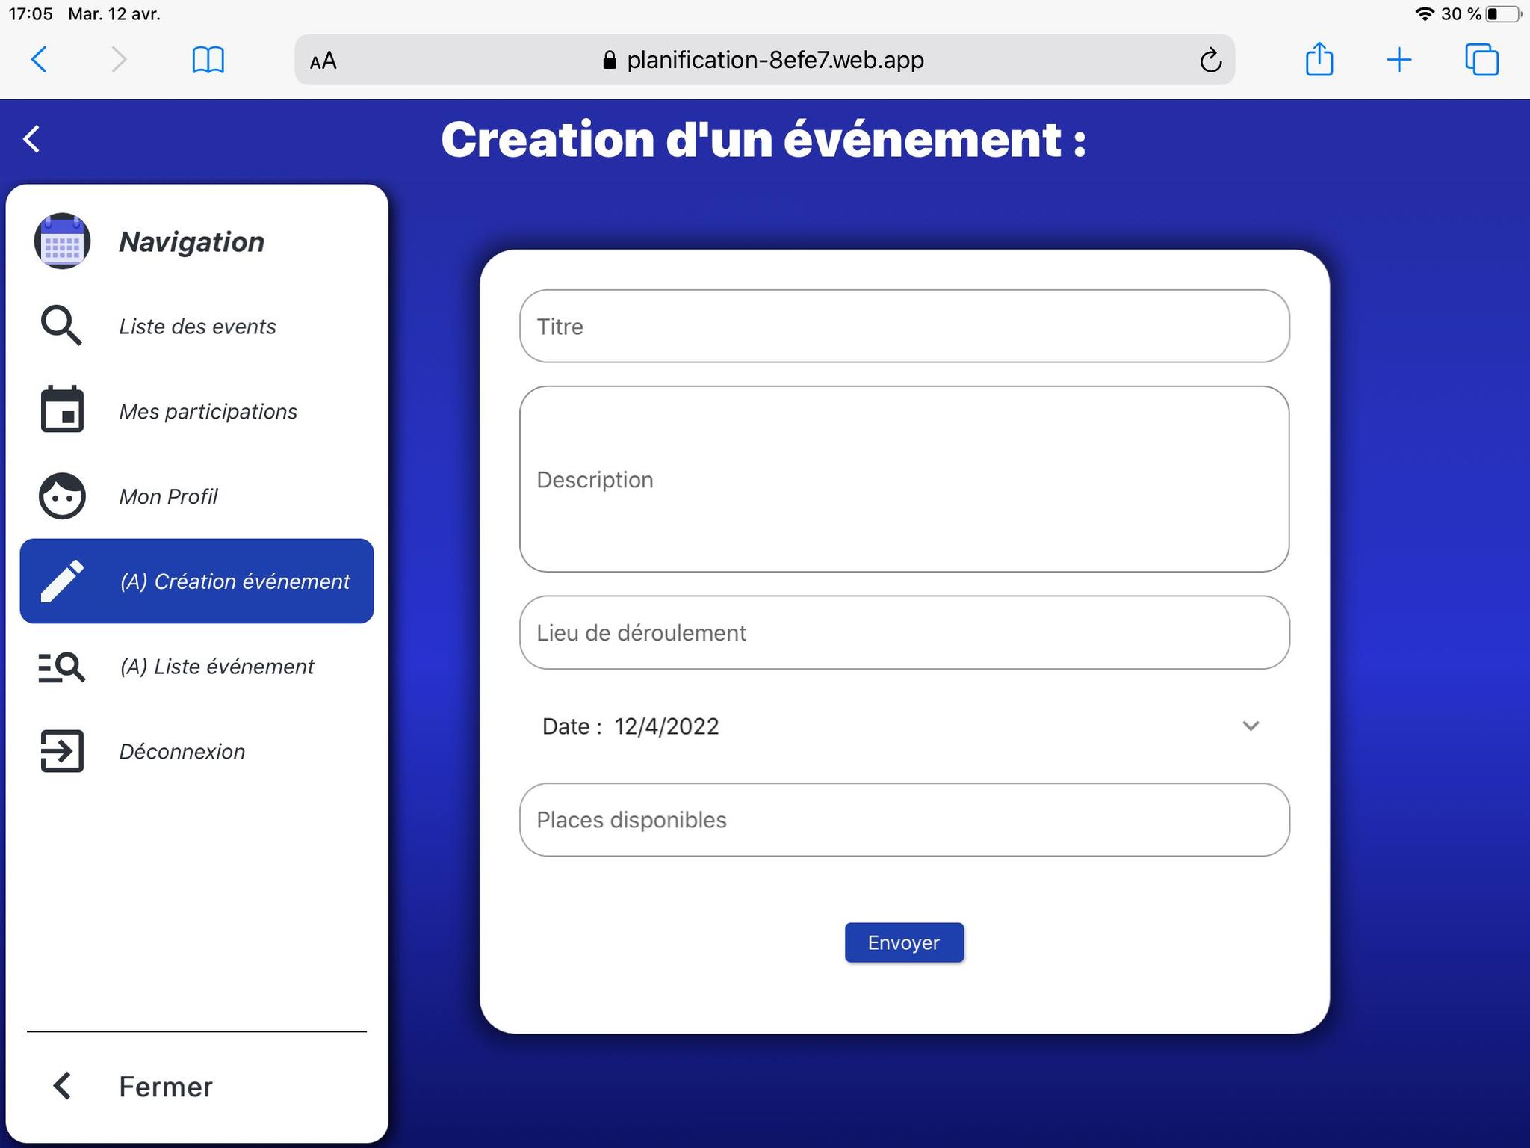Image resolution: width=1530 pixels, height=1148 pixels.
Task: Open the date picker showing 12/4/2022
Action: [666, 726]
